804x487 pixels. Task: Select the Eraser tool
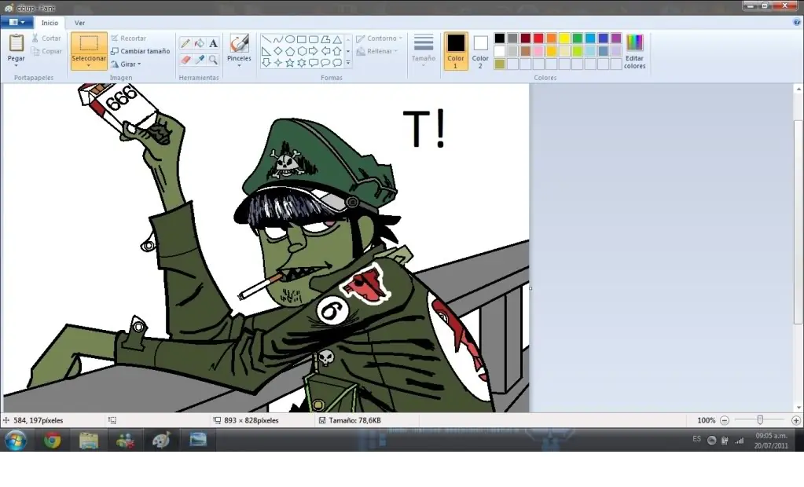click(x=185, y=60)
